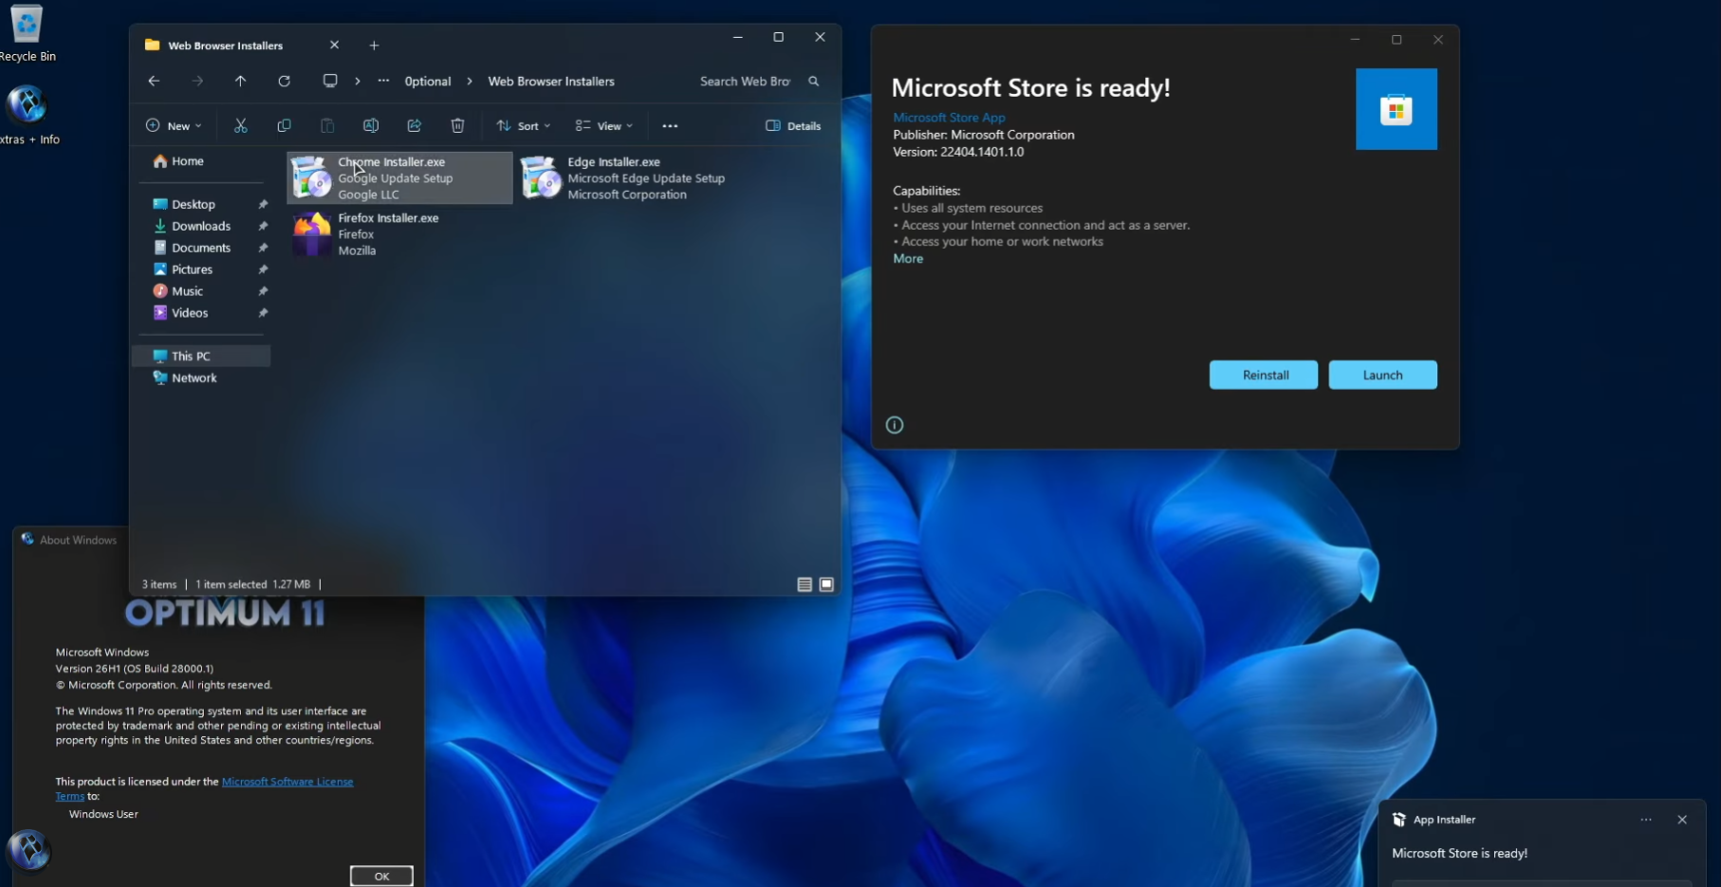Click the Delete trash icon in File Explorer
The width and height of the screenshot is (1721, 887).
[457, 125]
